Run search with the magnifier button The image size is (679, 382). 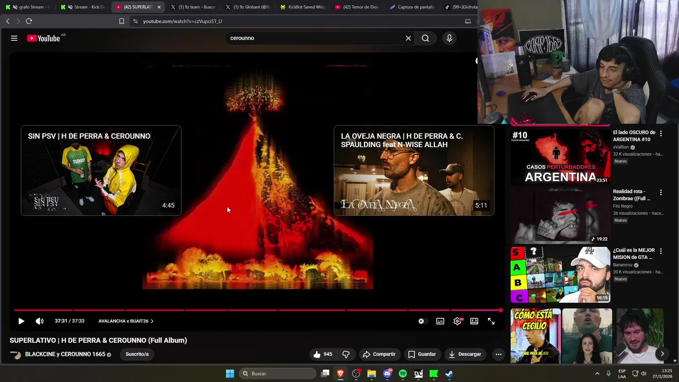tap(425, 38)
